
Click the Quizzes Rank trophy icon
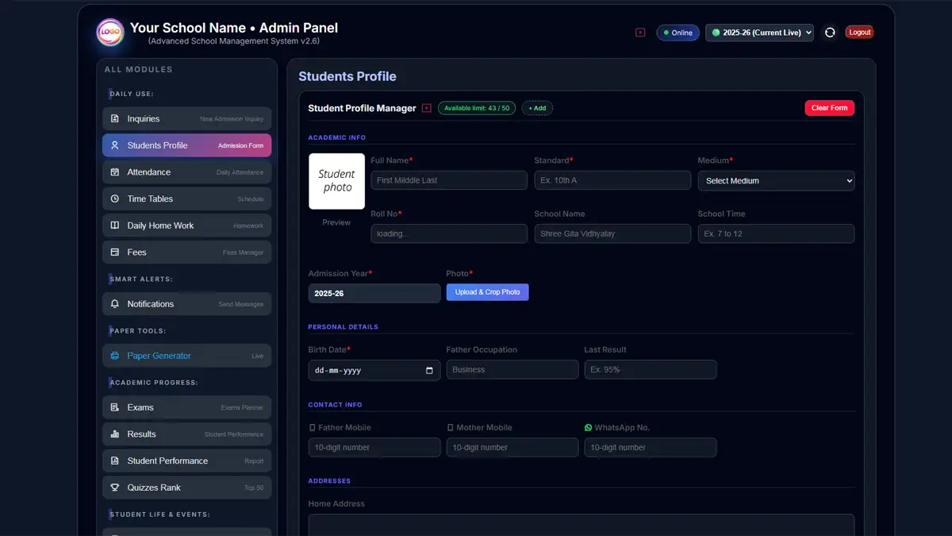115,487
